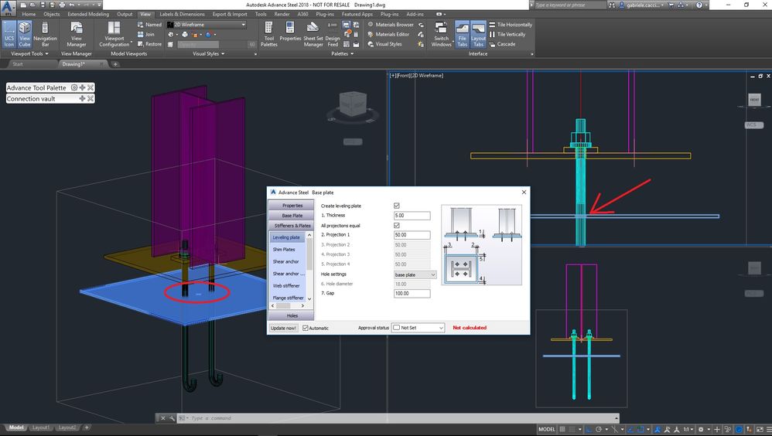Screen dimensions: 772x436
Task: Select Shear anchor in the list
Action: click(x=288, y=261)
